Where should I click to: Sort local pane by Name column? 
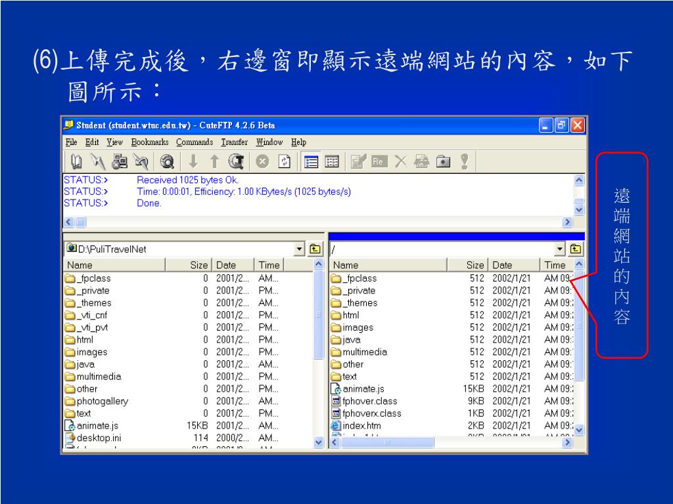[x=114, y=265]
